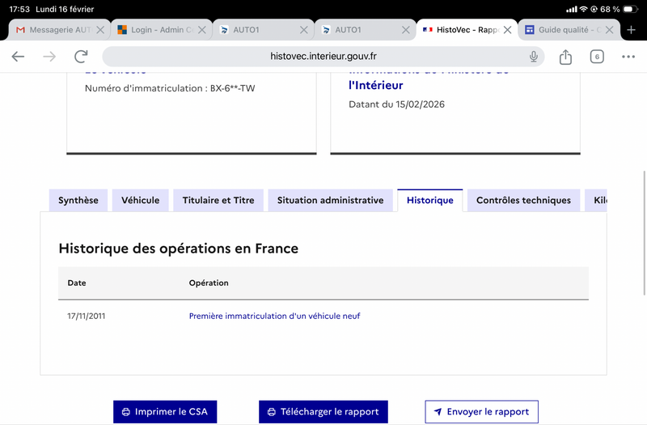This screenshot has height=425, width=647.
Task: Click the l'Intérieur heading link
Action: tap(375, 85)
